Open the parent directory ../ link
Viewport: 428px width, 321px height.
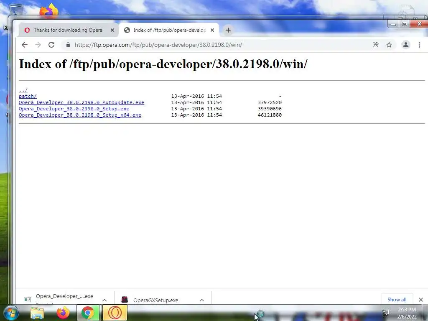click(23, 90)
